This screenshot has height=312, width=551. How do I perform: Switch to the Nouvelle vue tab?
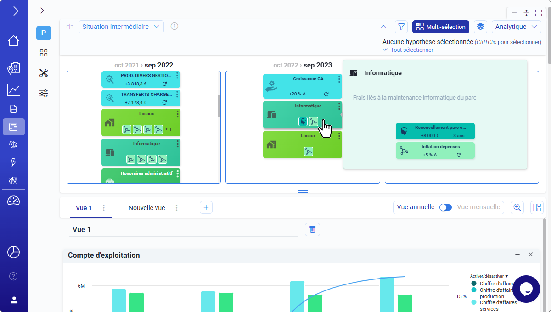point(146,208)
